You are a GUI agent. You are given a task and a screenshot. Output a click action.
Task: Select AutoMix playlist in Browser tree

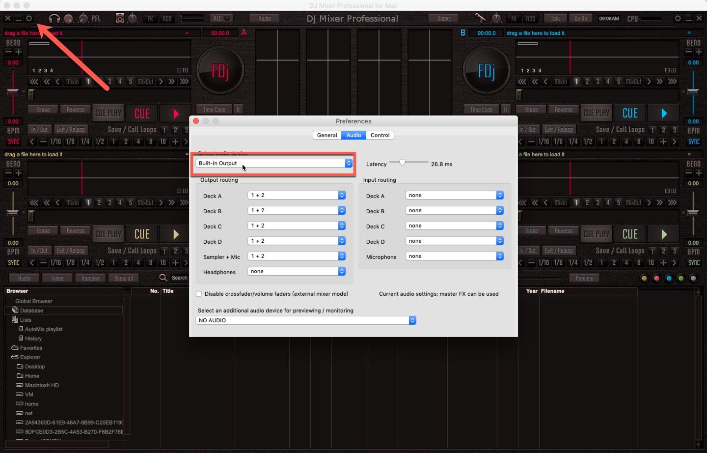pyautogui.click(x=44, y=329)
